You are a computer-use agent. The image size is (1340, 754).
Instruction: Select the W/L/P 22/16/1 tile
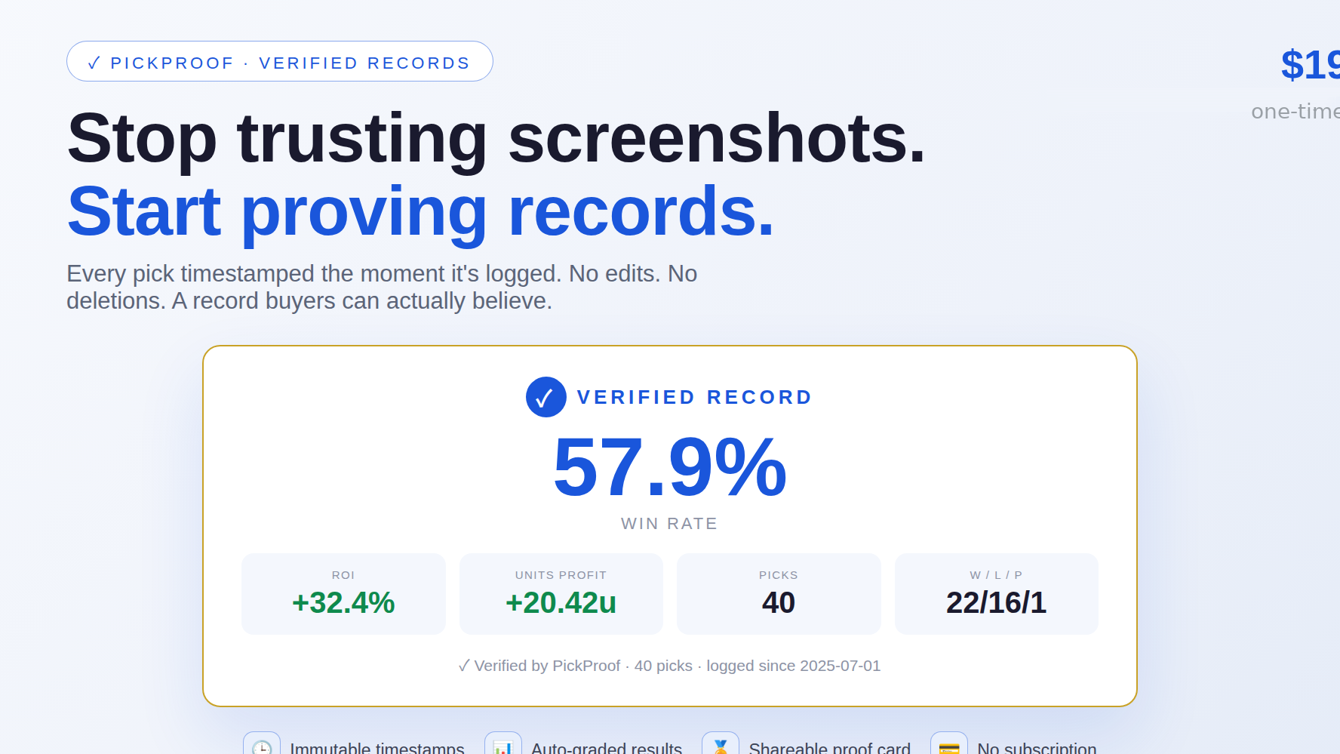(x=997, y=594)
